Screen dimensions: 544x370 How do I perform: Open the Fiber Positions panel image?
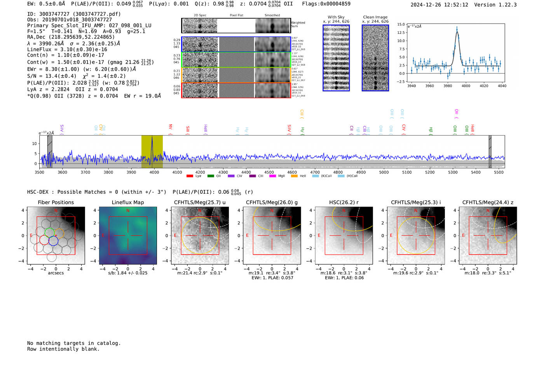(56, 236)
